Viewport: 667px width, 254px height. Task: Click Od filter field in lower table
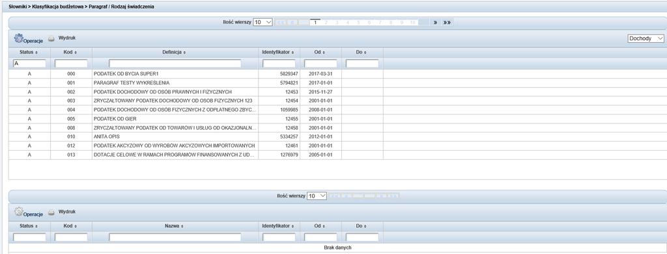320,238
